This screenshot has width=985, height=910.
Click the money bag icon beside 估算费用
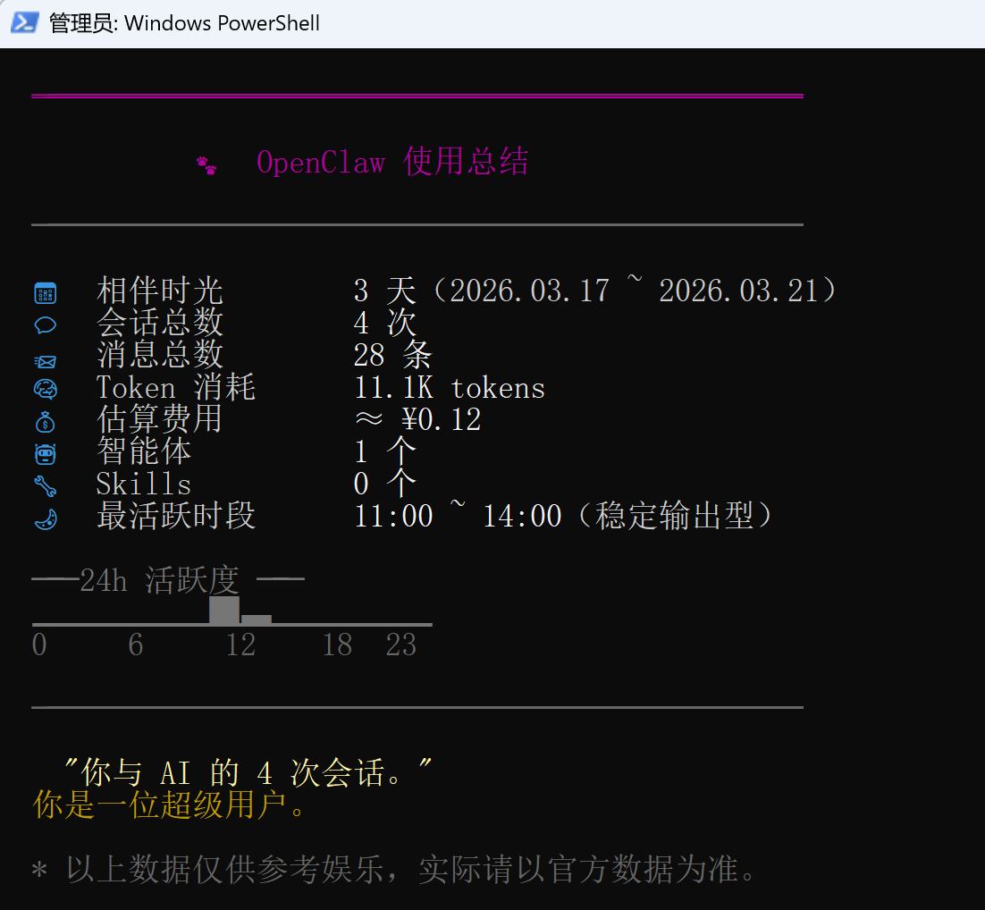(x=45, y=422)
